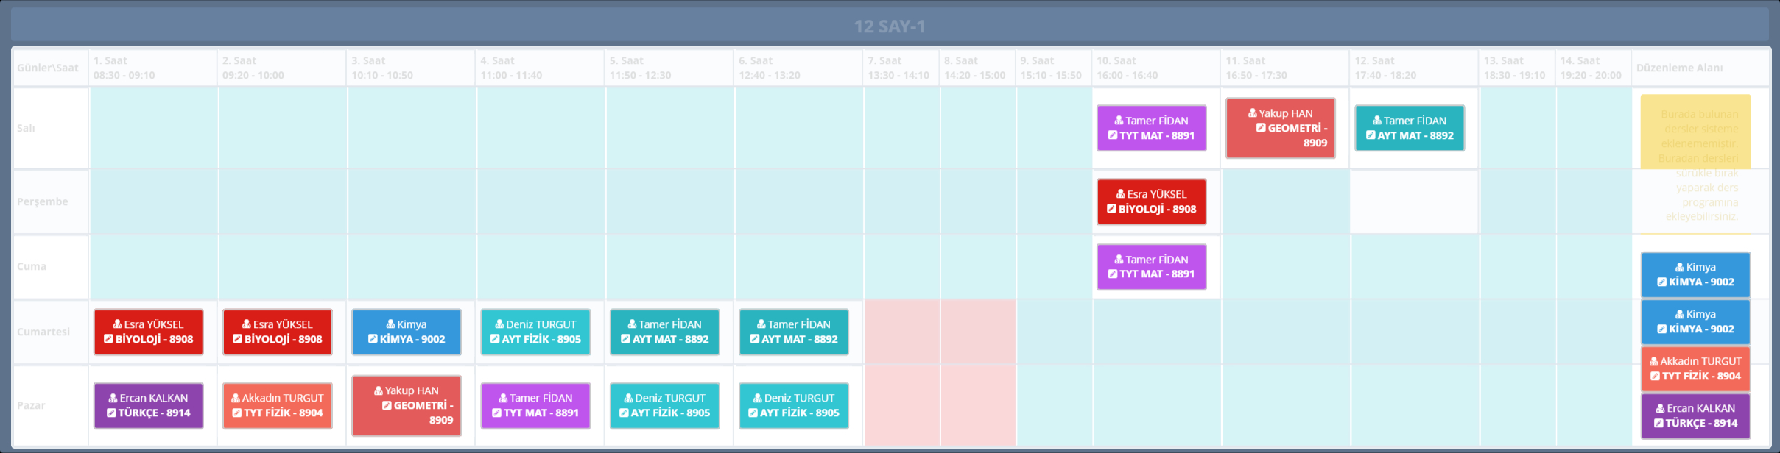
Task: Select the topmost Kimya card in Düzenleme Alanı
Action: [x=1695, y=274]
